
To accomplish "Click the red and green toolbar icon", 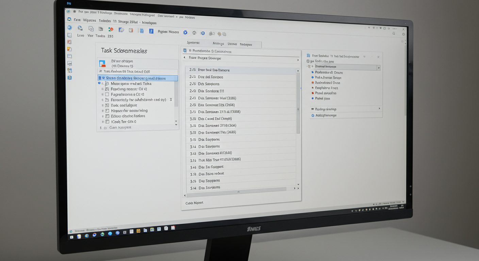I will click(x=111, y=30).
